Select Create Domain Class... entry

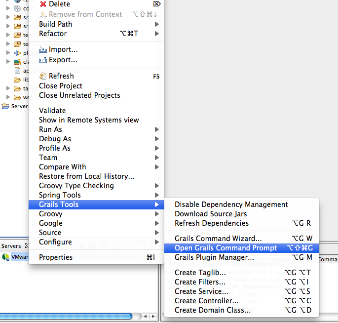click(242, 310)
